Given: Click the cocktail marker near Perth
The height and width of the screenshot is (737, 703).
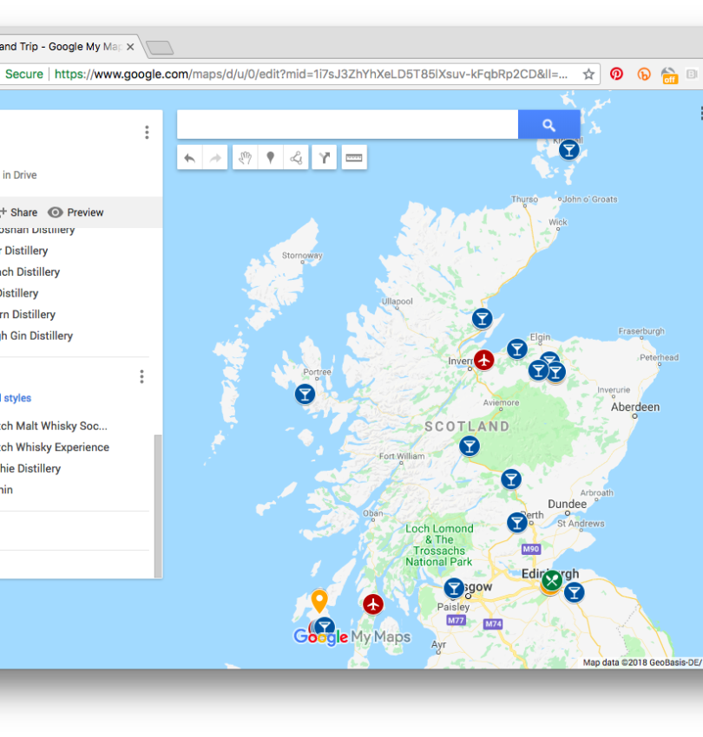Looking at the screenshot, I should 517,523.
